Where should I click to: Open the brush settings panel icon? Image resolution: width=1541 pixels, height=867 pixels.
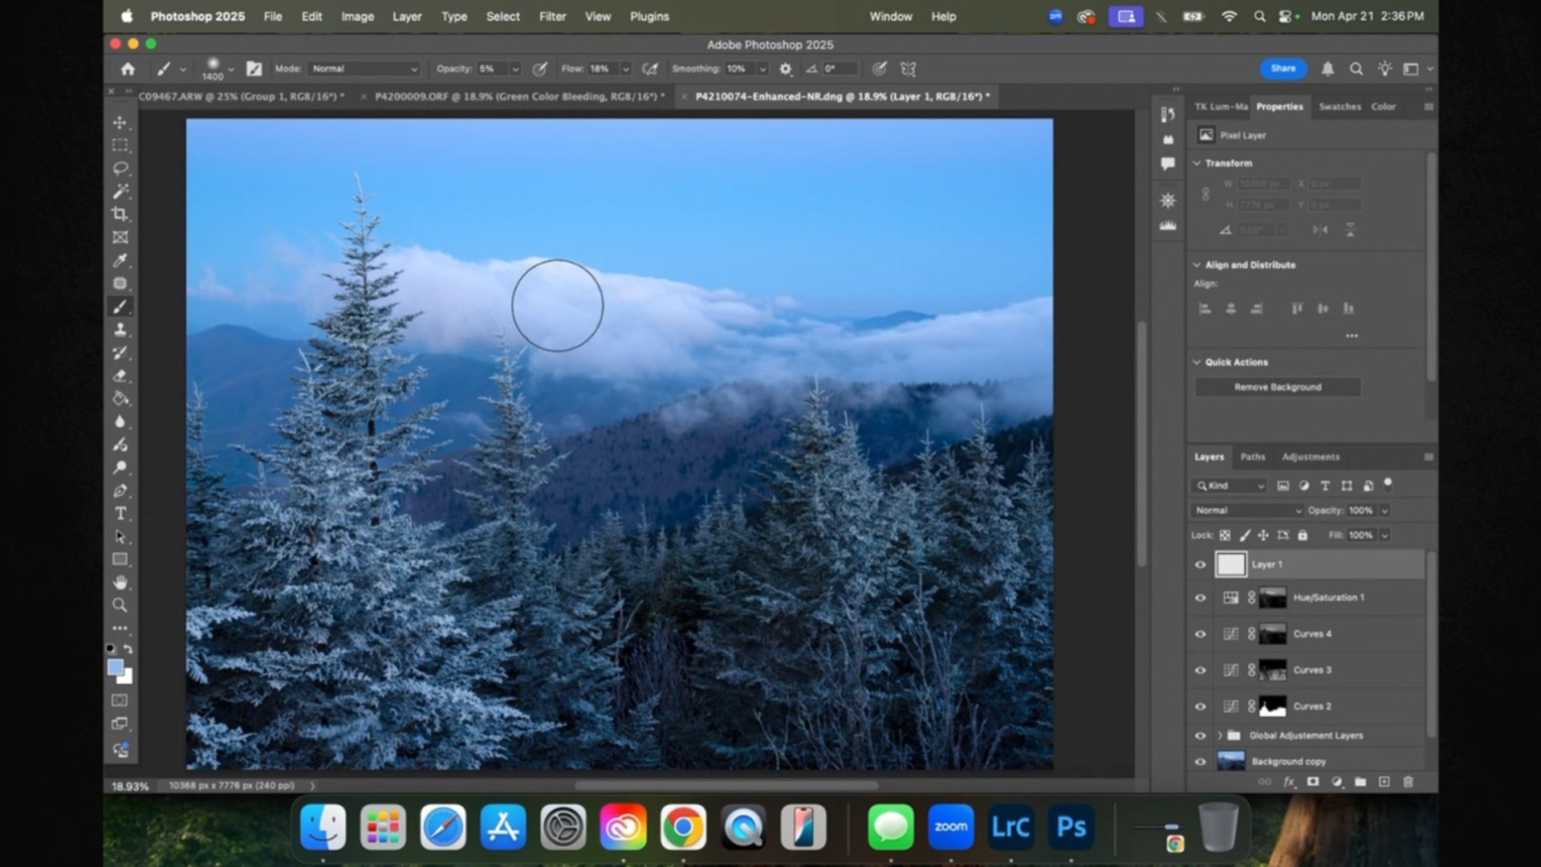(254, 69)
